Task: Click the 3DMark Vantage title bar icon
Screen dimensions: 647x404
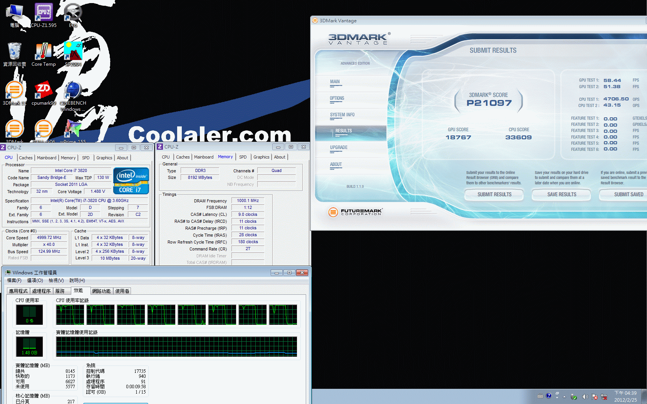Action: [x=315, y=20]
